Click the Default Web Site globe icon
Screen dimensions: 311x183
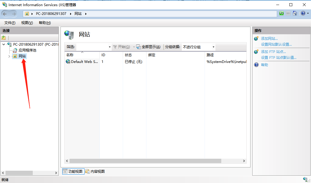[68, 61]
